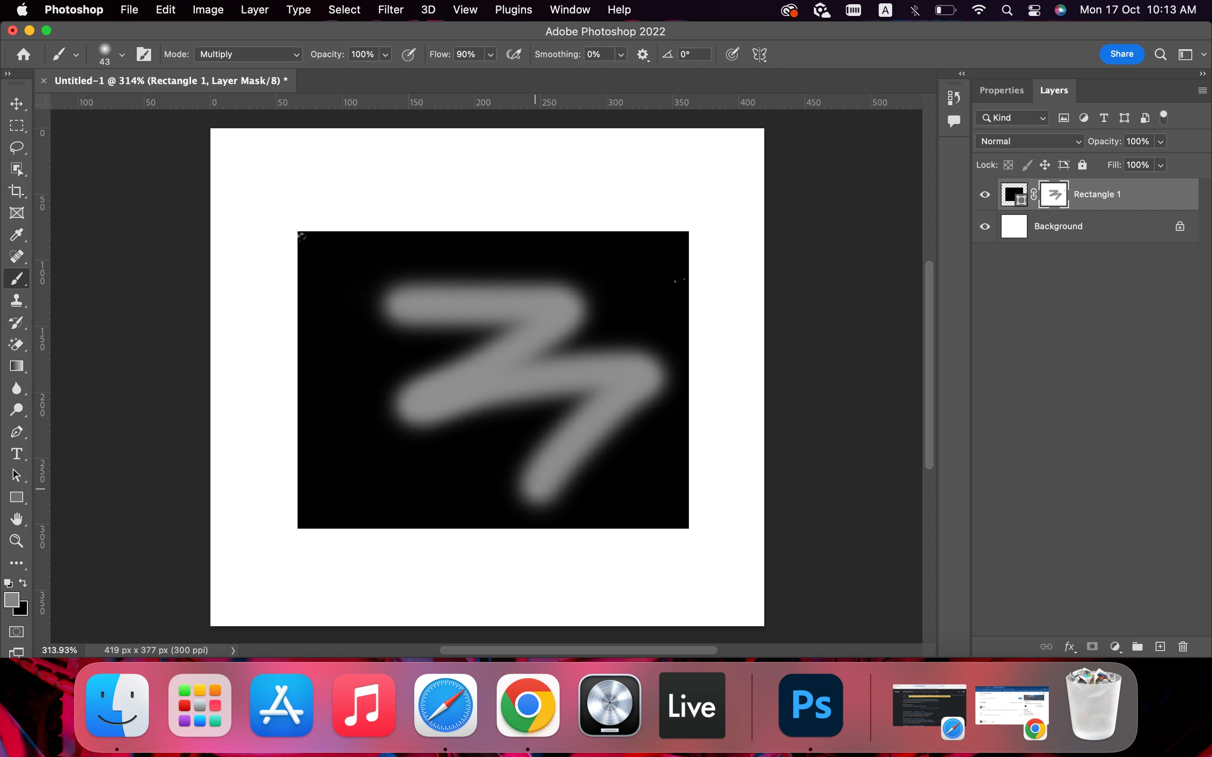Select the Rectangle 1 layer mask thumbnail
The width and height of the screenshot is (1212, 757).
point(1054,194)
